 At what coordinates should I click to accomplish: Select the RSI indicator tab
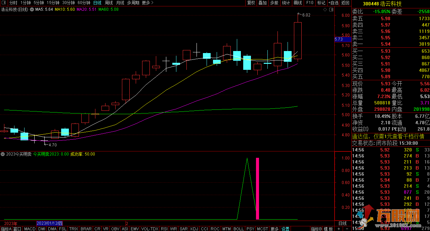coord(164,229)
